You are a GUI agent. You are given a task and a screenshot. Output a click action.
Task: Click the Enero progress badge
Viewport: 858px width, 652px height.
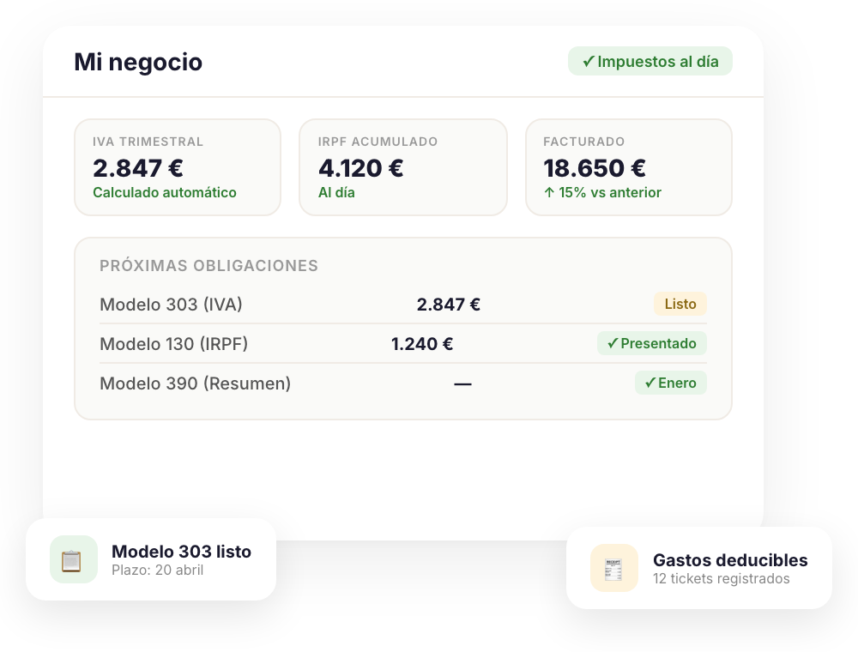coord(670,383)
